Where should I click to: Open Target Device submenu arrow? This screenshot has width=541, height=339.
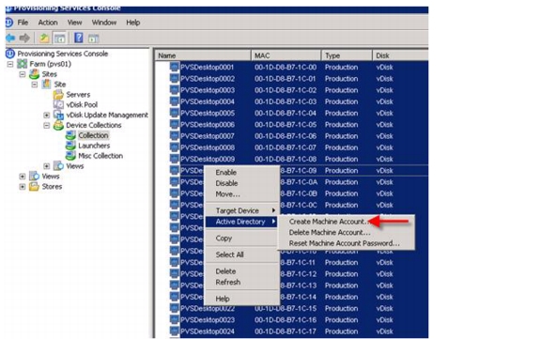point(273,210)
